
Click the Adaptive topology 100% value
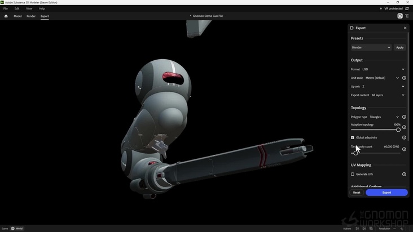397,124
